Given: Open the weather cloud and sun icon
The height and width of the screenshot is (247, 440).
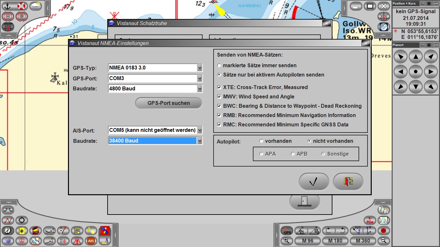Looking at the screenshot, I should tap(35, 6).
